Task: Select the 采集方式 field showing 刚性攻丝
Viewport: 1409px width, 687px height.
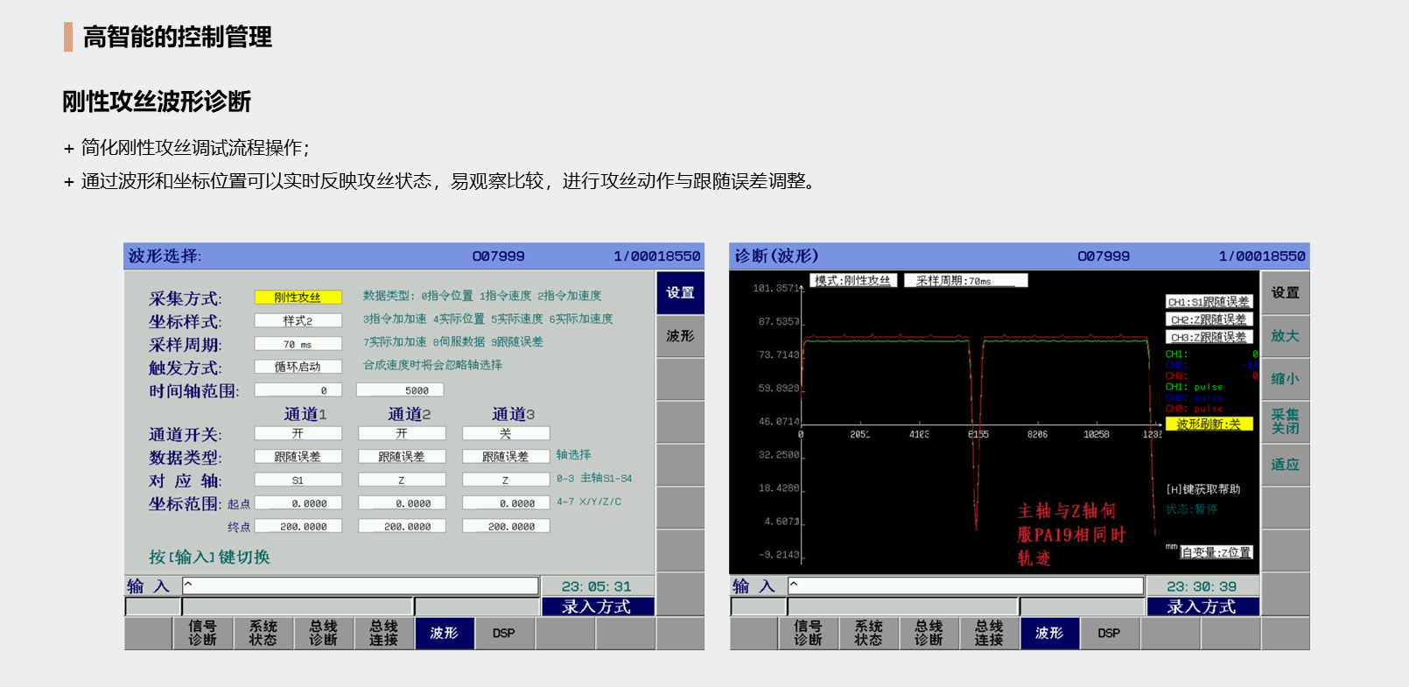Action: 298,298
